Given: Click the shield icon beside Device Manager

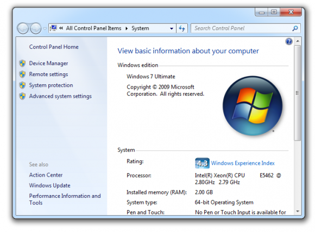Looking at the screenshot, I should [22, 64].
